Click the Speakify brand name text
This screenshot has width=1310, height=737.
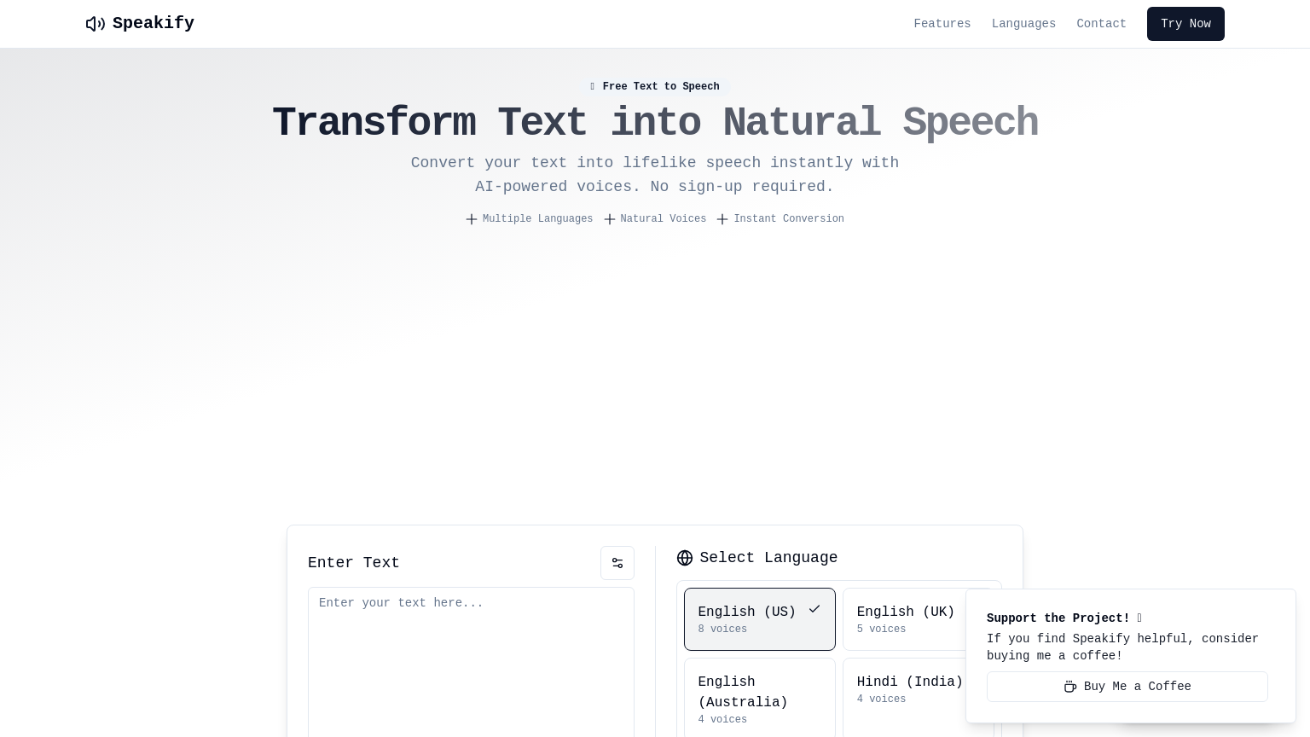coord(154,24)
